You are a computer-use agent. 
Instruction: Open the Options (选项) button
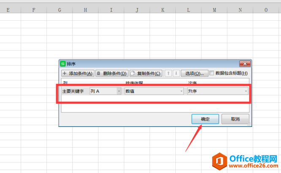(195, 73)
